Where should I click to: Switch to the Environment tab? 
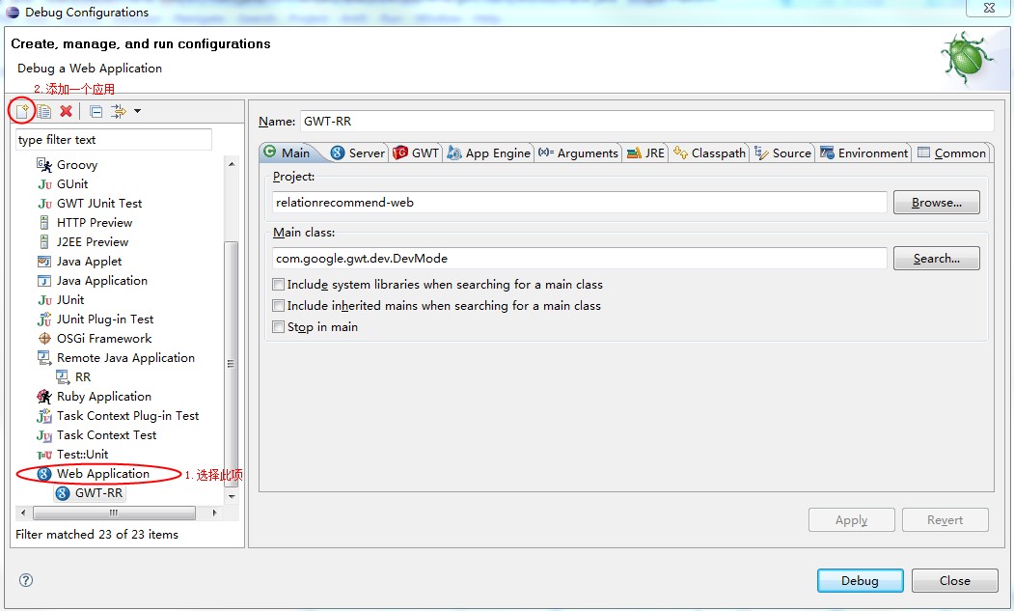(x=863, y=153)
